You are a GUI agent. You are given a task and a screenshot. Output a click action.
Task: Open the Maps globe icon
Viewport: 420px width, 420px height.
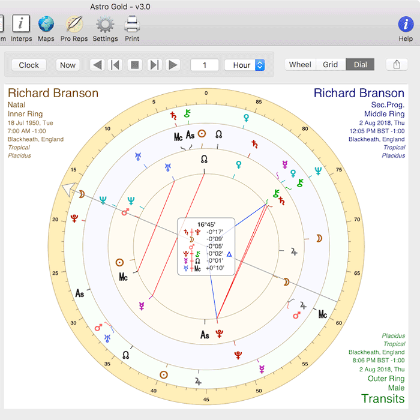46,28
